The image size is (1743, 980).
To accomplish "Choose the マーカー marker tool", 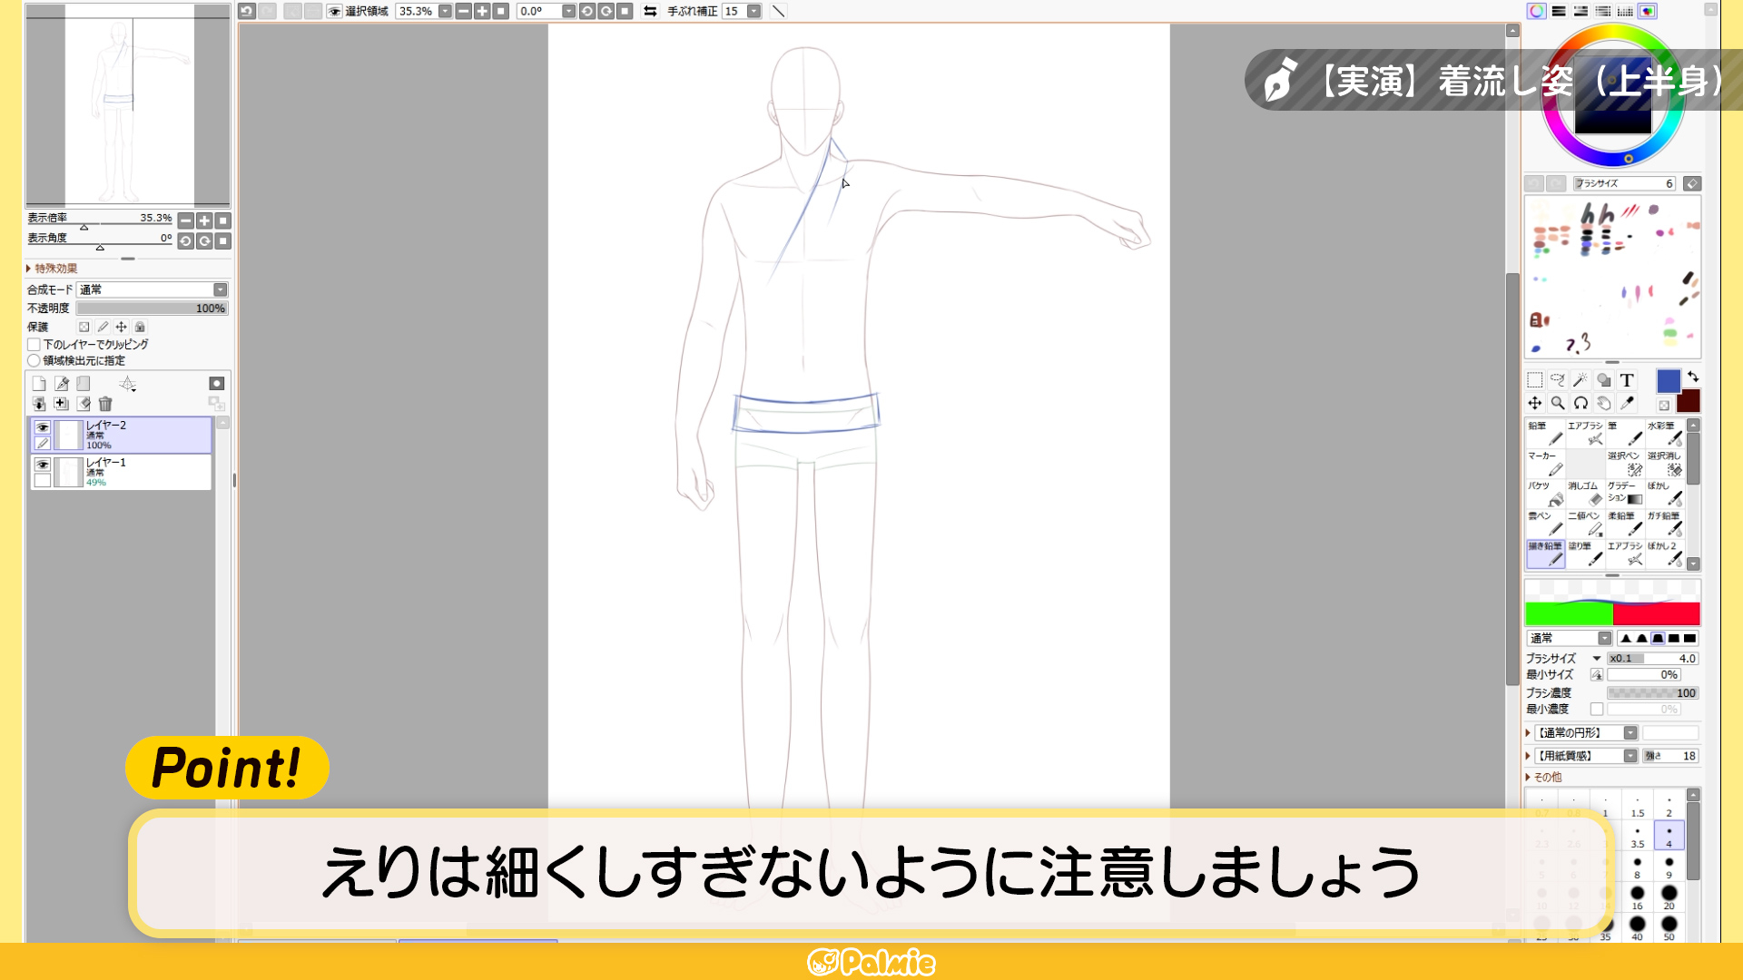I will [x=1546, y=463].
